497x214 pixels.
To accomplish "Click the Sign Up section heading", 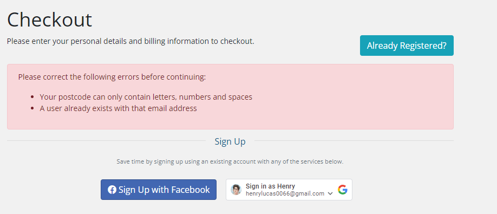I will 230,141.
